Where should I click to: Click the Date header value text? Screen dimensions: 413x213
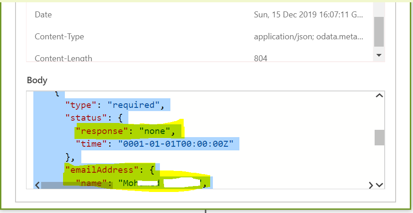308,15
